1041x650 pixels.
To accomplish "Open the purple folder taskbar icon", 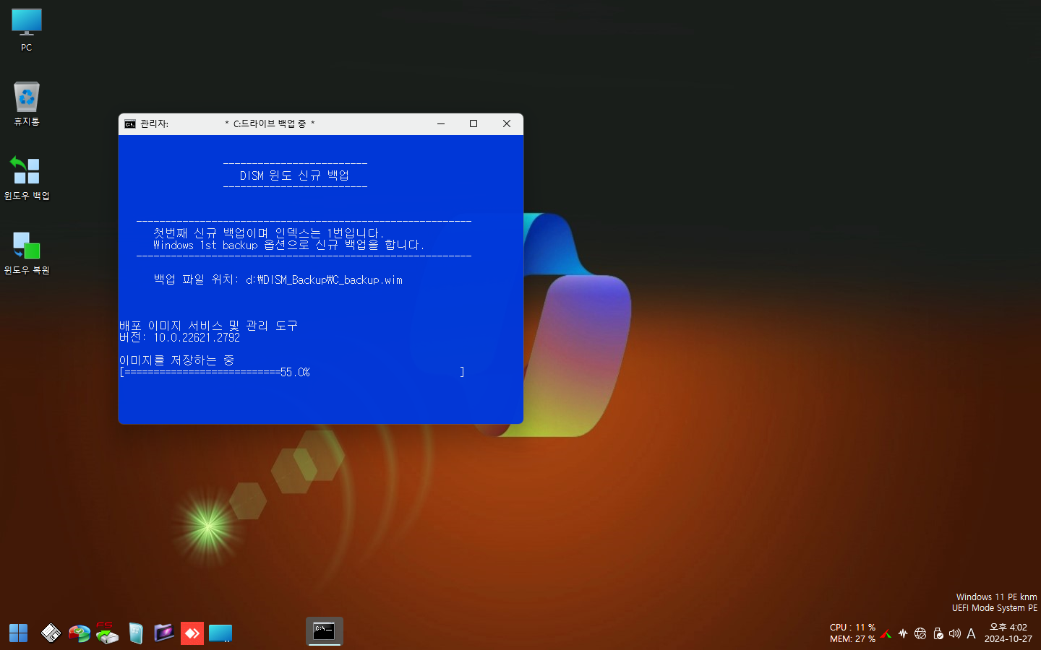I will 164,633.
